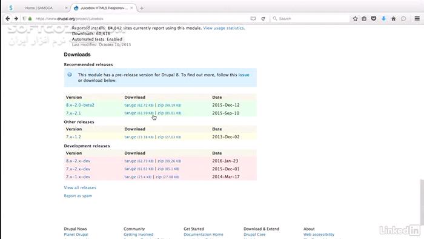Image resolution: width=424 pixels, height=239 pixels.
Task: Download zip for 8.x-2.0-beta2
Action: point(161,105)
